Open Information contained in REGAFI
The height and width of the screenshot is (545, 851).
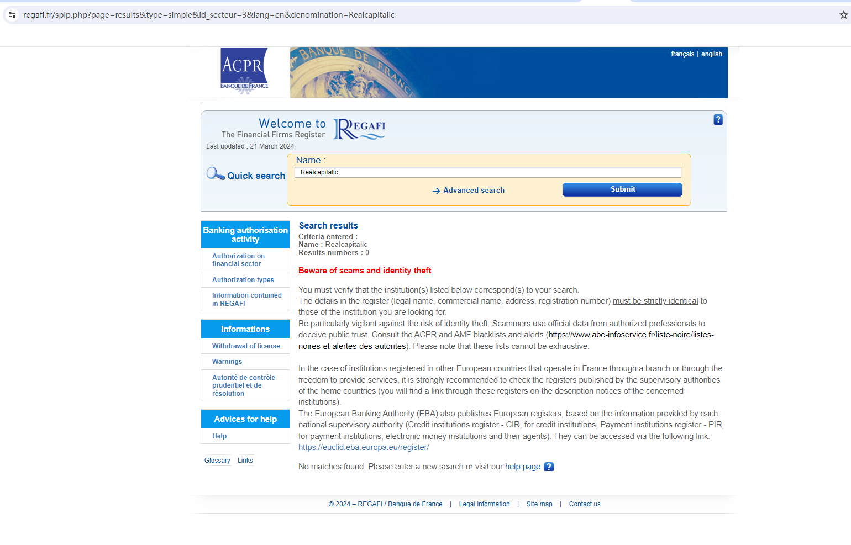click(247, 299)
